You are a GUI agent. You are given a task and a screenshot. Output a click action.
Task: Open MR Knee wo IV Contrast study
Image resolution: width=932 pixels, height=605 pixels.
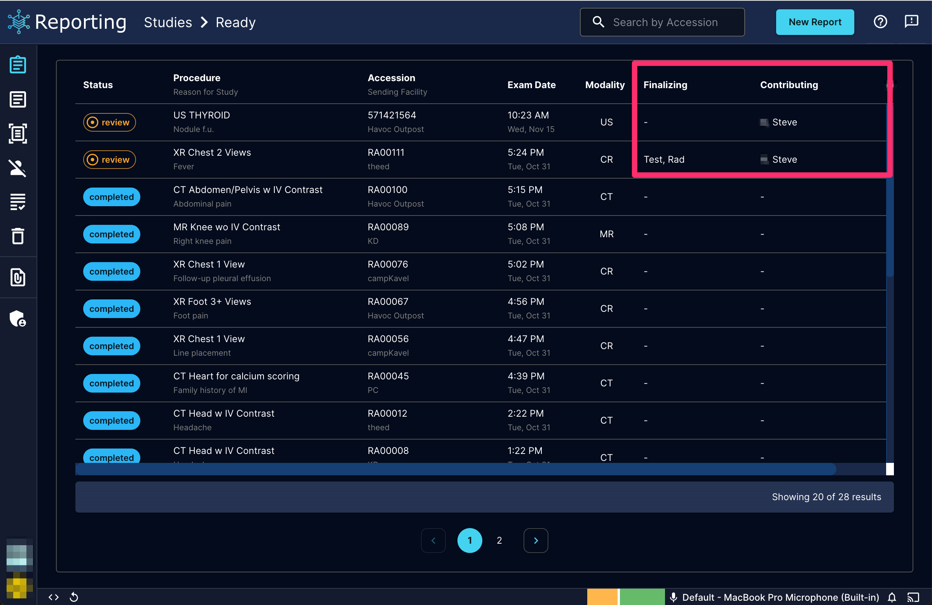(x=227, y=227)
